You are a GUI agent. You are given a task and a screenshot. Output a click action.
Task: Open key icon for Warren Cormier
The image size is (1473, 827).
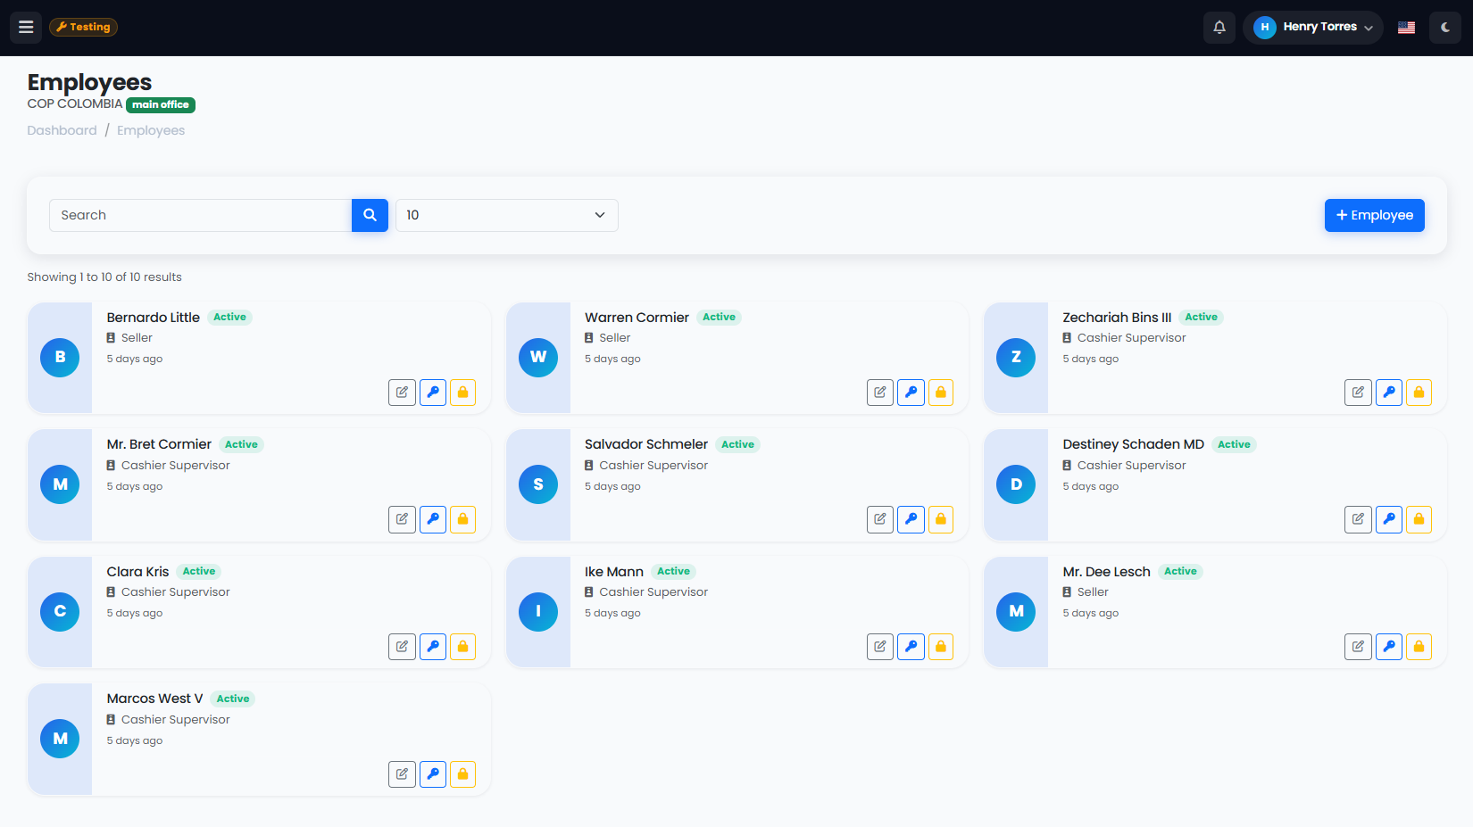point(911,393)
